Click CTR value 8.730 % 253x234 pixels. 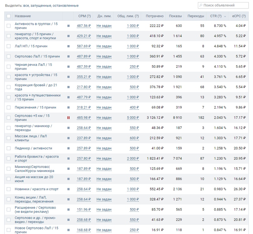(x=220, y=26)
